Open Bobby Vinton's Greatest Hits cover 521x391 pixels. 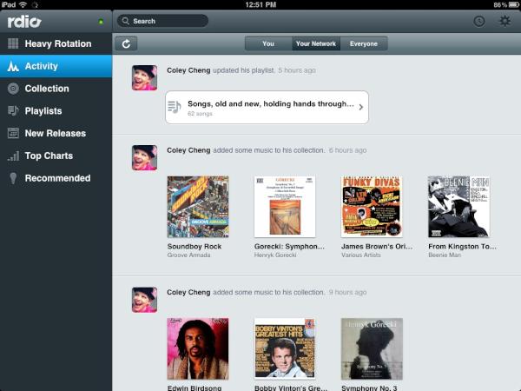pos(285,348)
